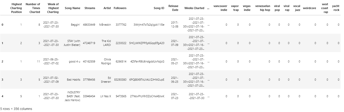Select the Followers column header
The image size is (344, 112).
click(x=120, y=8)
